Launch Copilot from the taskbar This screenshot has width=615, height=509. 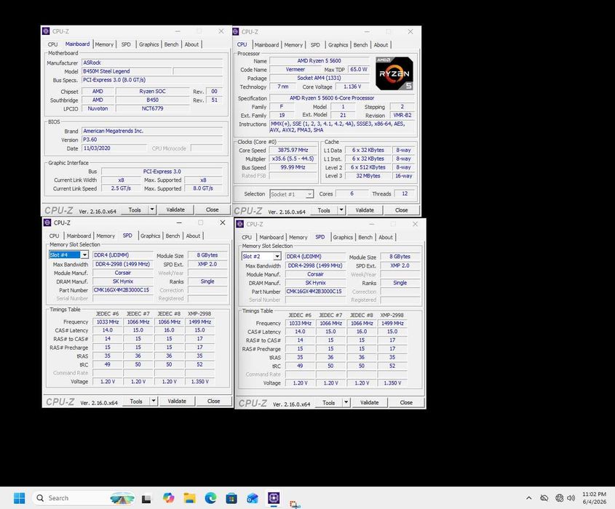(x=169, y=498)
